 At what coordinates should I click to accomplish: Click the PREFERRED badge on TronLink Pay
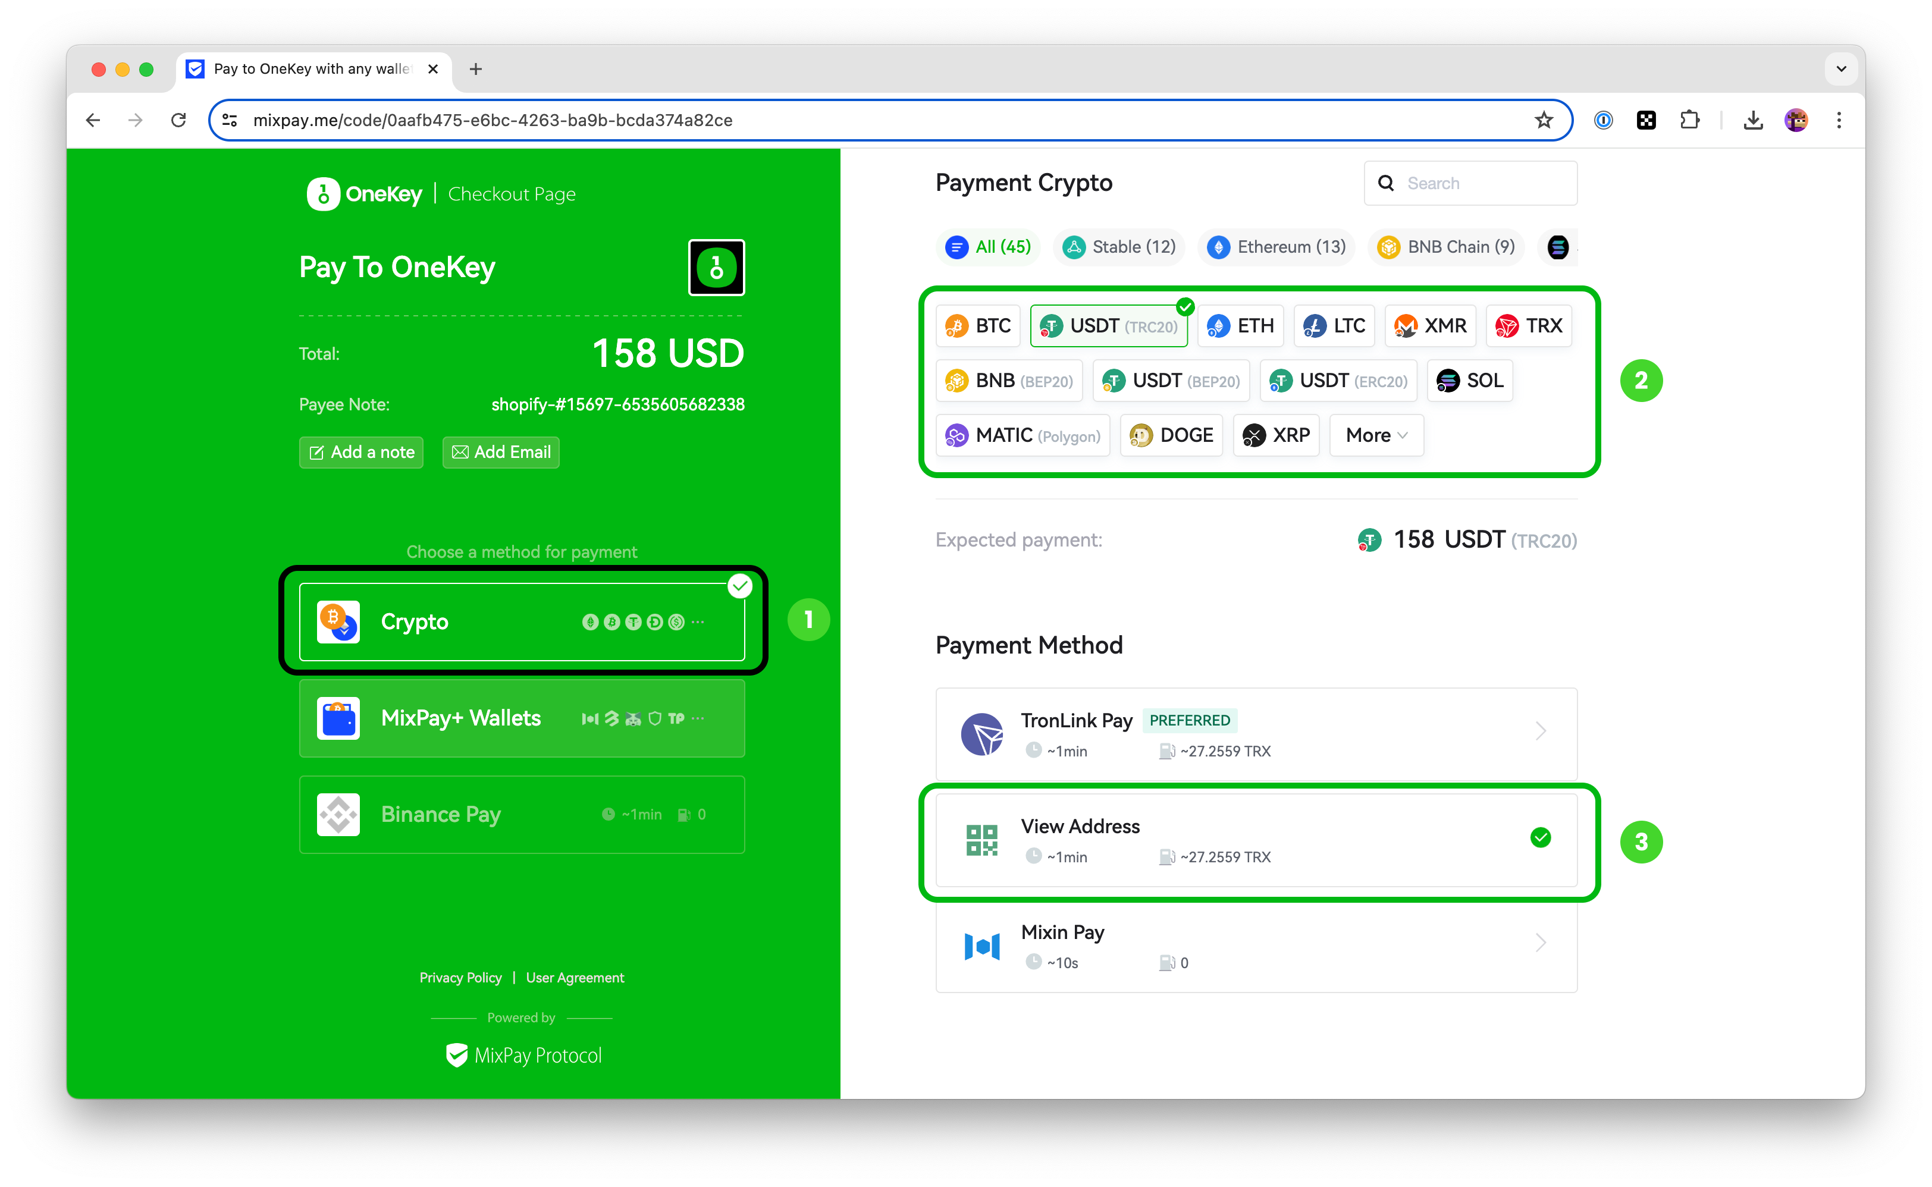(x=1189, y=721)
